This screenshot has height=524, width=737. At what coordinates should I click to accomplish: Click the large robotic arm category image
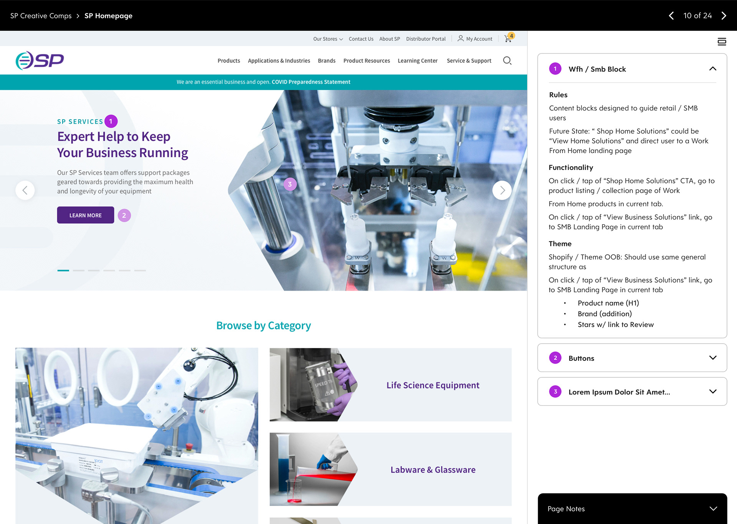(137, 436)
